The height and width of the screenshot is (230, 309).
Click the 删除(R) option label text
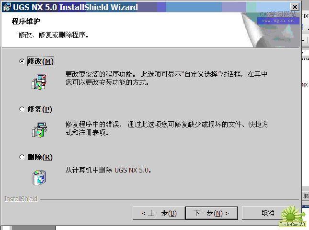pos(40,157)
